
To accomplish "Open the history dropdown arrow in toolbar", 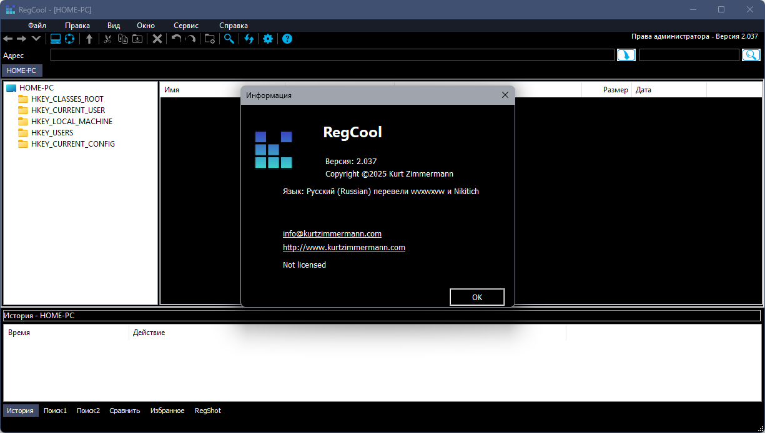I will coord(36,39).
